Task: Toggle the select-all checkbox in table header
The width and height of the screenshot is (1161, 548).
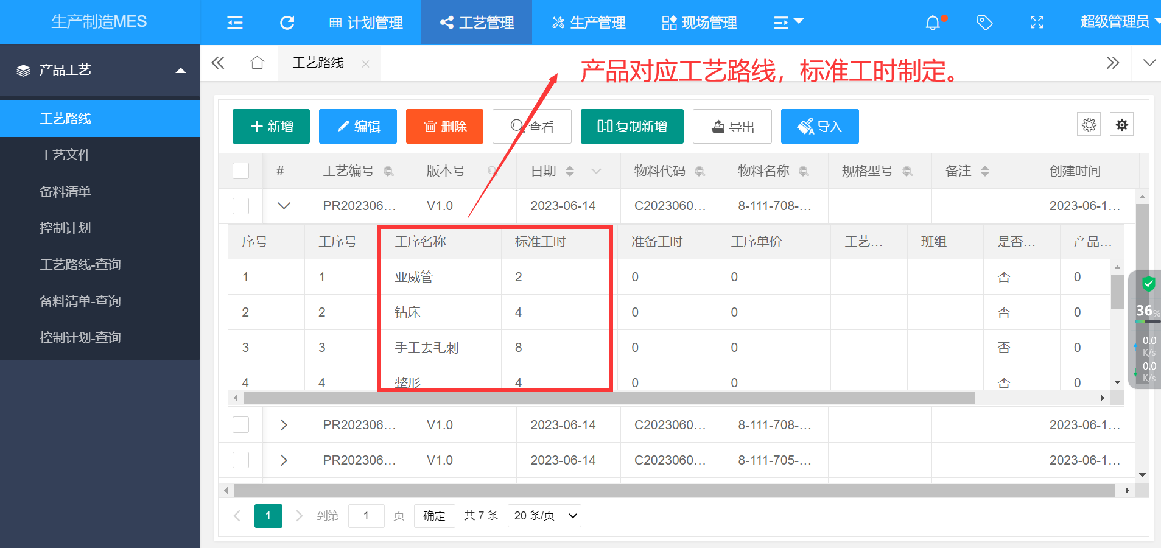Action: point(241,171)
